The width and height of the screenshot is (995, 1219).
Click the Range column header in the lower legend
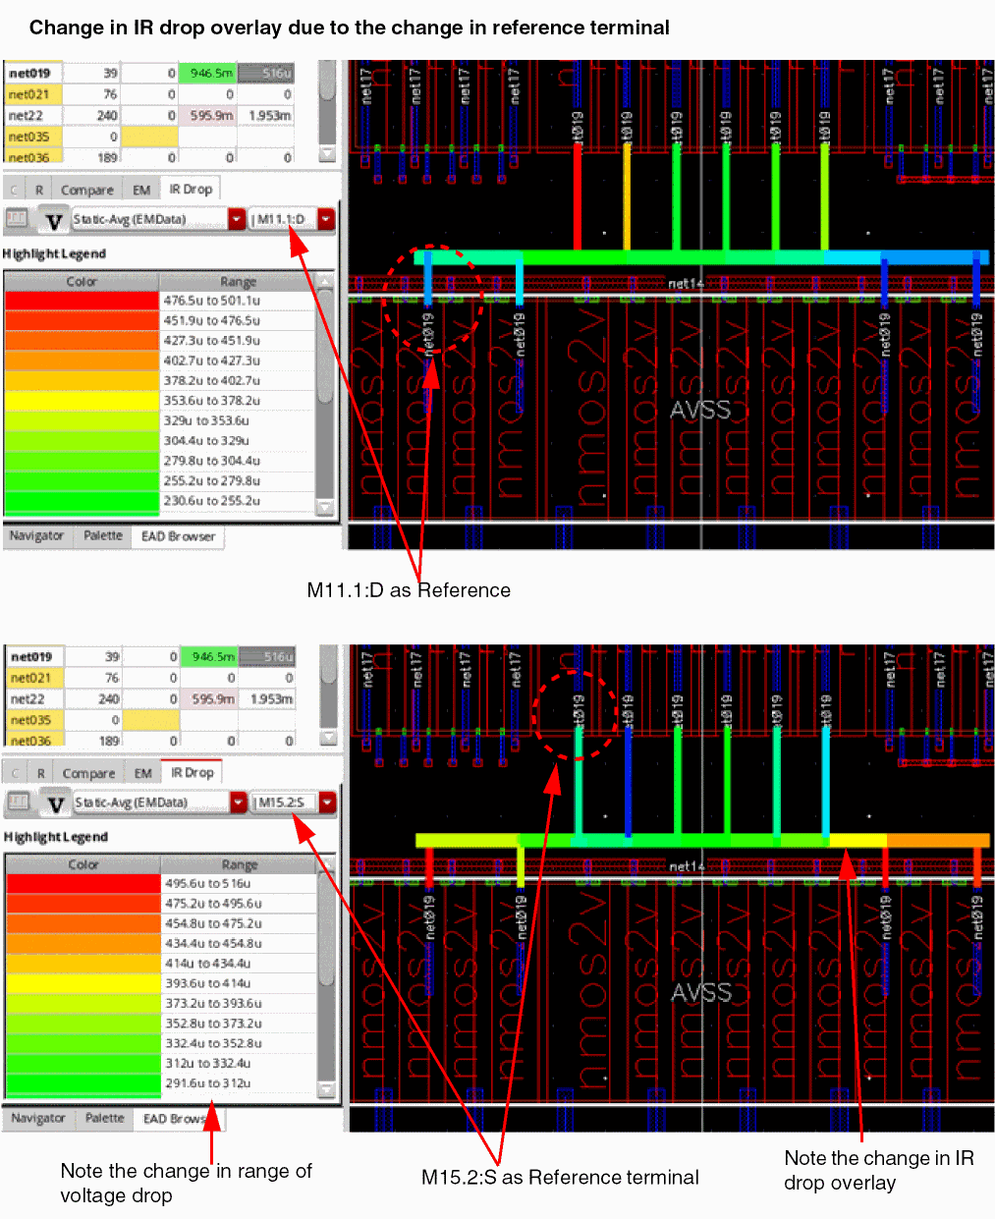[239, 864]
